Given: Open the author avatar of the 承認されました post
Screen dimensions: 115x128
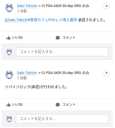Looking at the screenshot, I should [x=9, y=8].
